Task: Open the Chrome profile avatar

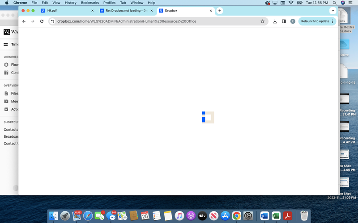Action: pyautogui.click(x=293, y=21)
